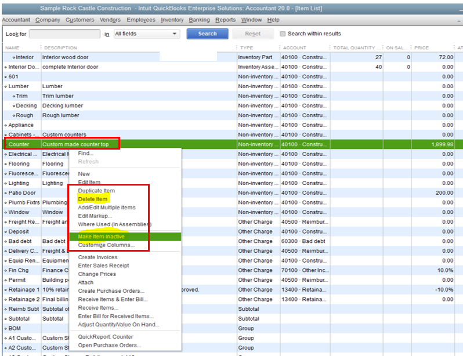Image resolution: width=463 pixels, height=356 pixels.
Task: Open the Customers menu
Action: 79,20
